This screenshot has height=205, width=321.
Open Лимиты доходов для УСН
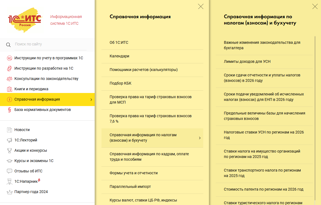click(x=264, y=62)
